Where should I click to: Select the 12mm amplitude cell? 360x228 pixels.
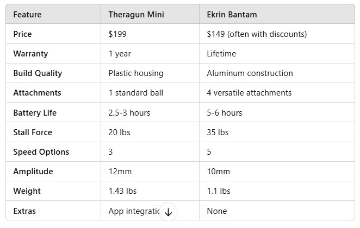pos(120,172)
